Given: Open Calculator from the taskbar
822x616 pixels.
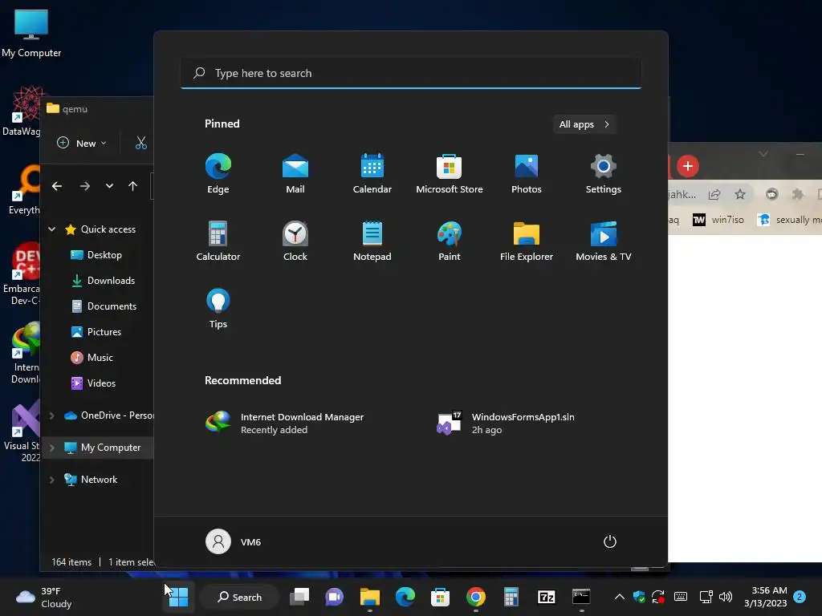Looking at the screenshot, I should 511,597.
